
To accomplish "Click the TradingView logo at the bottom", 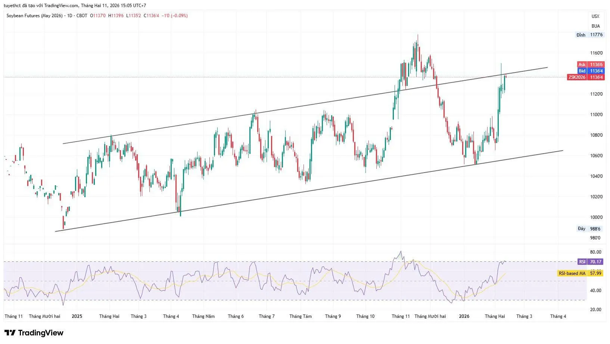I will pos(34,333).
